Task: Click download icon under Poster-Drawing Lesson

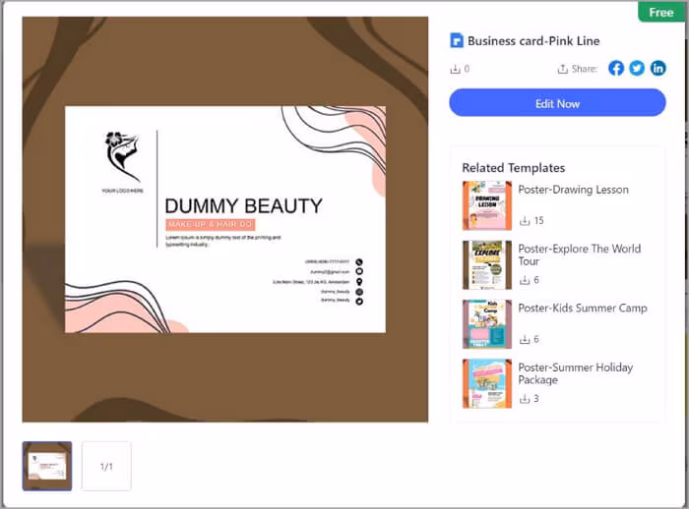Action: tap(525, 221)
